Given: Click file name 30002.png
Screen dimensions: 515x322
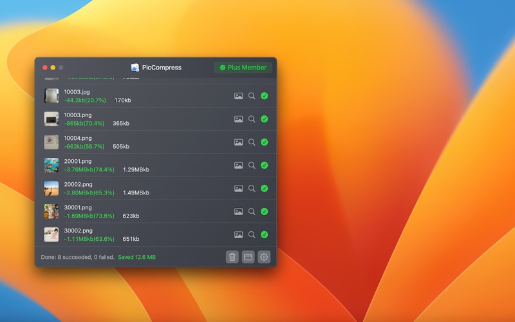Looking at the screenshot, I should [78, 231].
